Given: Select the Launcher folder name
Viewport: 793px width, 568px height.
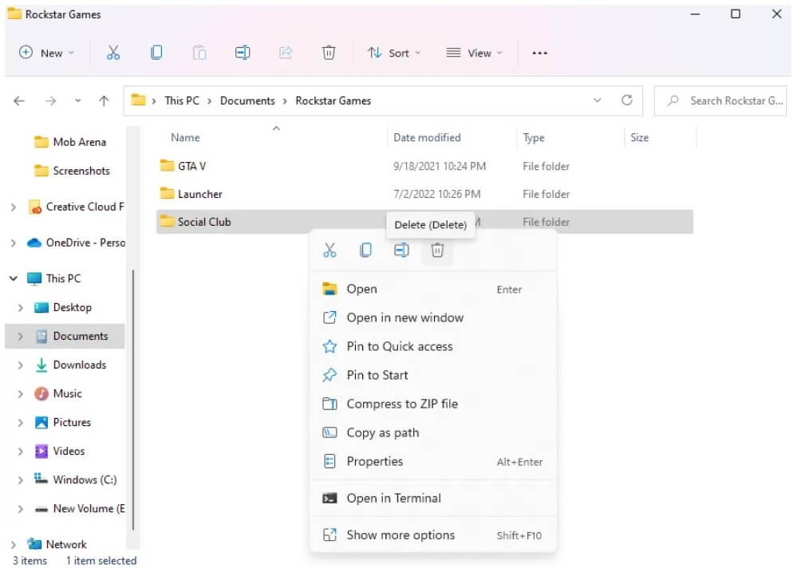Looking at the screenshot, I should [x=199, y=194].
